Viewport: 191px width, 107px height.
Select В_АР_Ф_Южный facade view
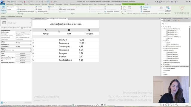coord(172,53)
